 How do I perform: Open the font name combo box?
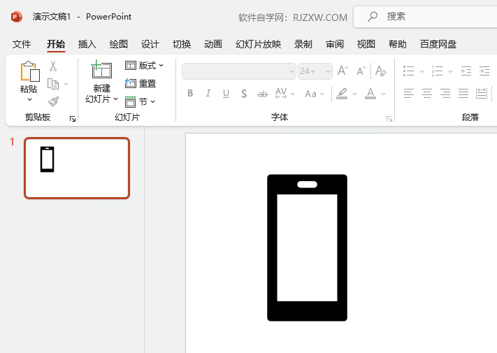[239, 71]
